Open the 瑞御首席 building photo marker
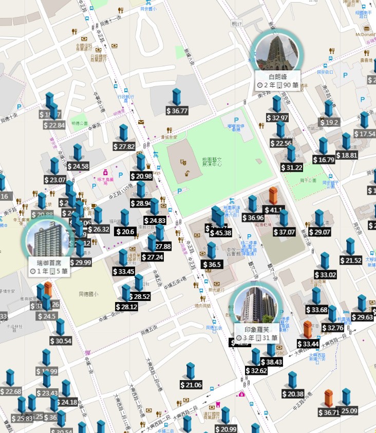Image resolution: width=376 pixels, height=433 pixels. 47,239
